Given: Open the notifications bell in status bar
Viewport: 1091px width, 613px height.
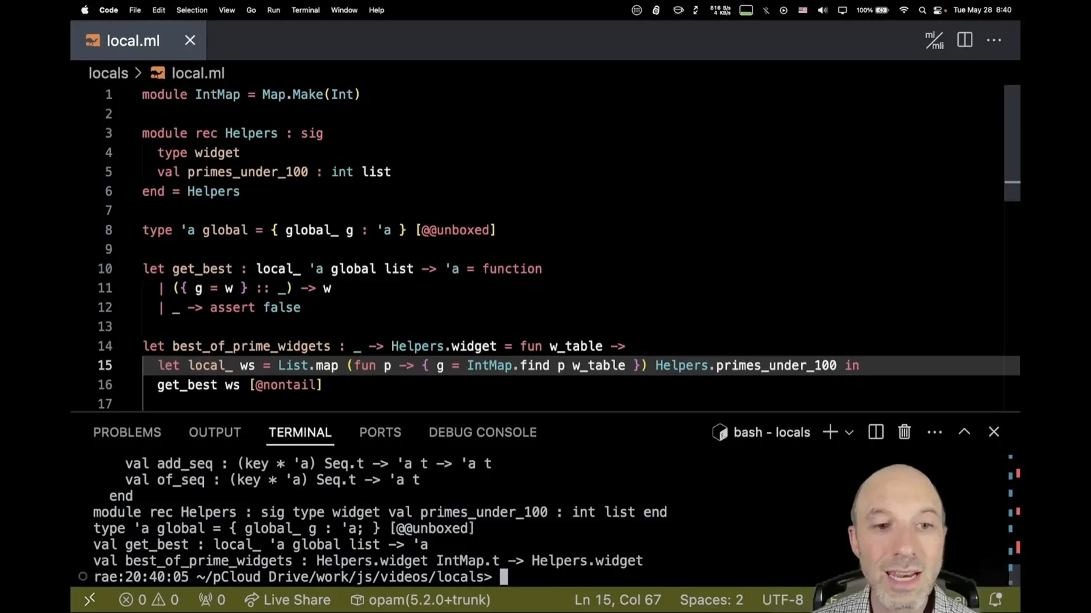Looking at the screenshot, I should click(996, 600).
